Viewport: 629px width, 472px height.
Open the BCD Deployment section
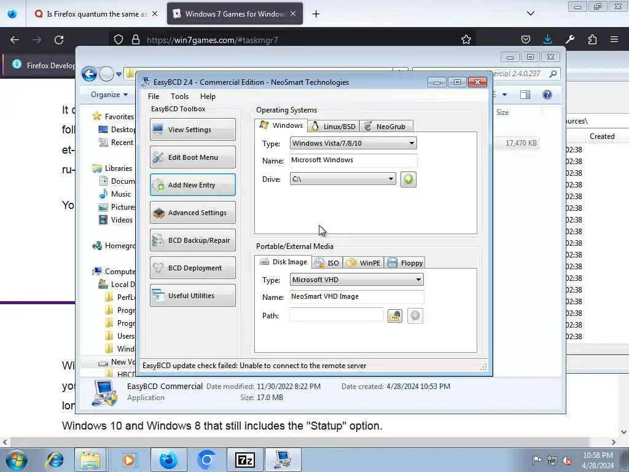[192, 268]
